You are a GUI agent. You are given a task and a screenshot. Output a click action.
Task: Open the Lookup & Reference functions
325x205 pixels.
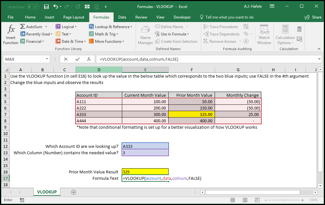(110, 27)
